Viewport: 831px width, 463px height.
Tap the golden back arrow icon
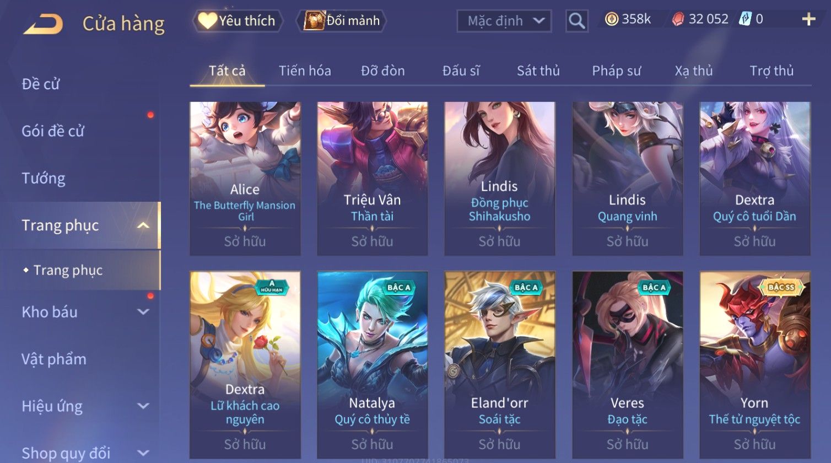click(42, 24)
